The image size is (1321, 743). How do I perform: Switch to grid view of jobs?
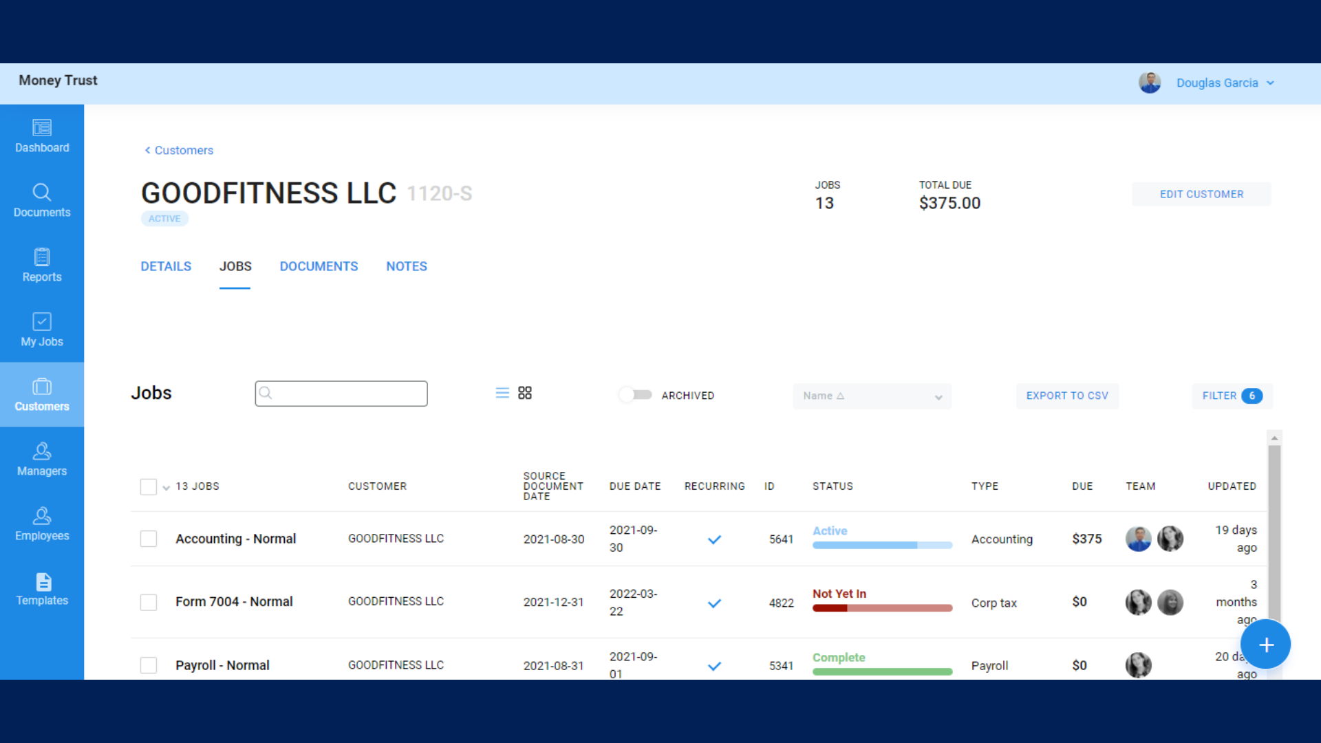click(x=525, y=393)
